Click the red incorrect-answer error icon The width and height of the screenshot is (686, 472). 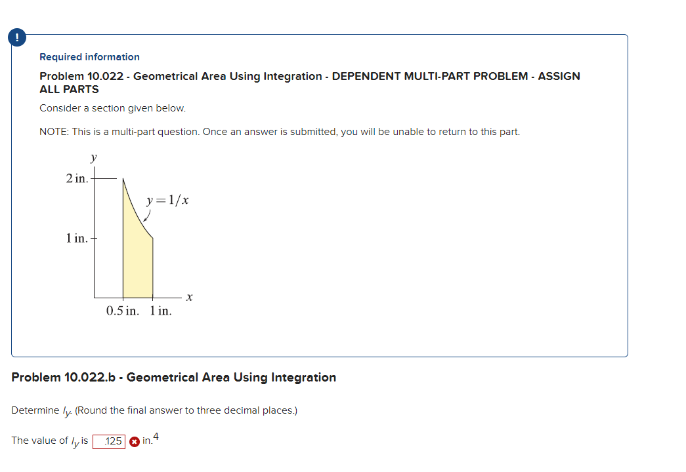(x=133, y=441)
